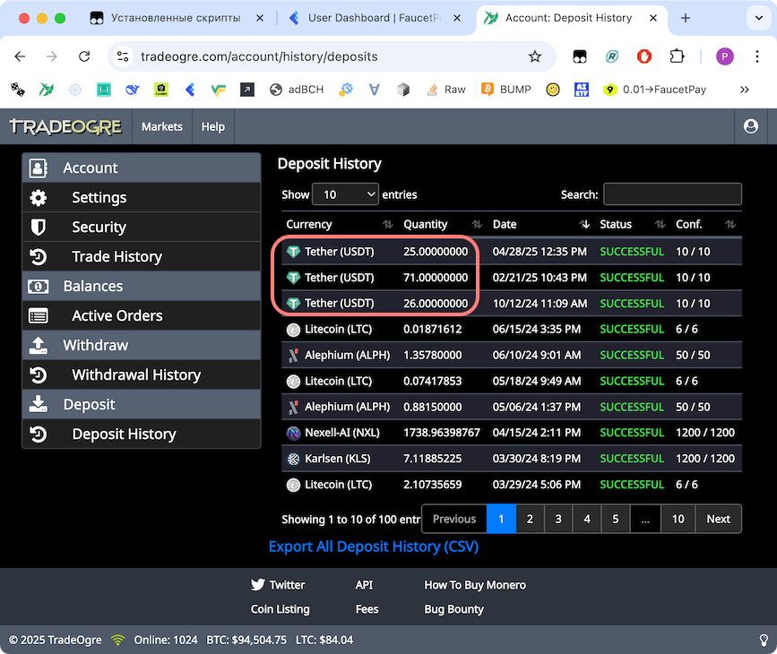Click the Nexell-AI (NXL) deposit row

point(512,433)
